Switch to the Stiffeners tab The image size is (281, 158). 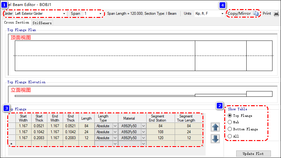(x=42, y=23)
